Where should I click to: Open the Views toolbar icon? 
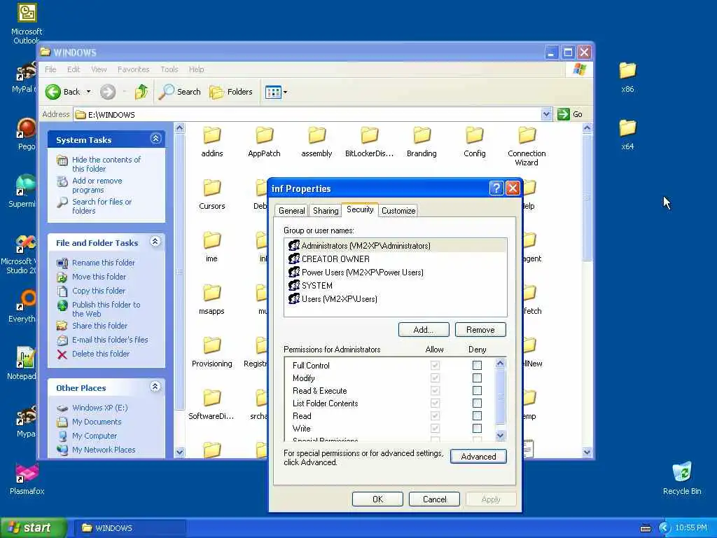click(x=273, y=92)
